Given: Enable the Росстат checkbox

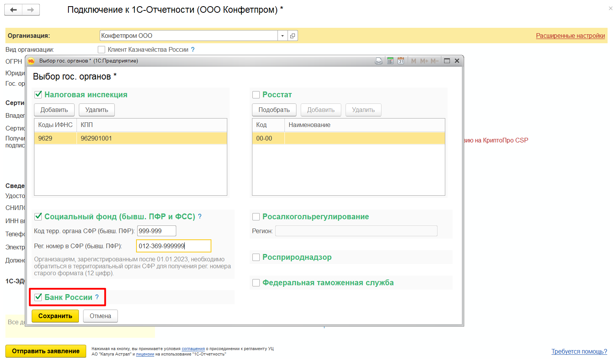Looking at the screenshot, I should (256, 95).
